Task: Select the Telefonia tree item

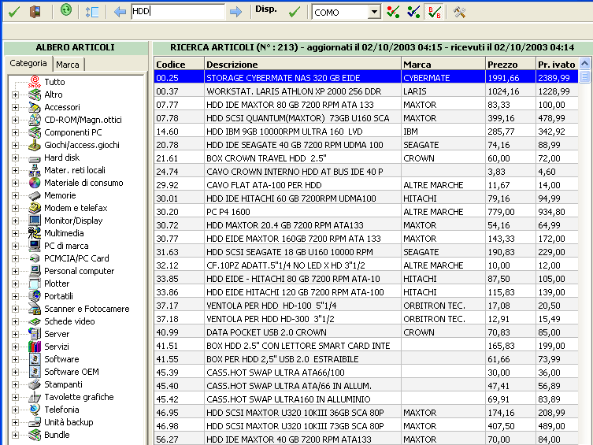Action: [61, 410]
